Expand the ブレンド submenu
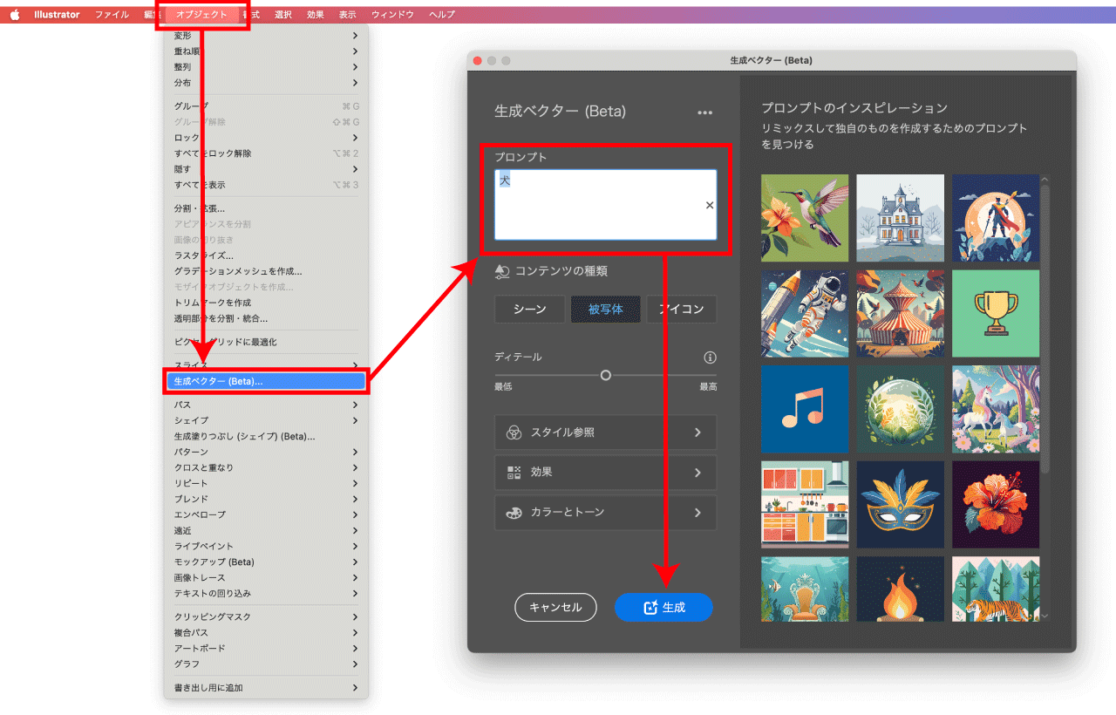The height and width of the screenshot is (715, 1116). pos(266,499)
